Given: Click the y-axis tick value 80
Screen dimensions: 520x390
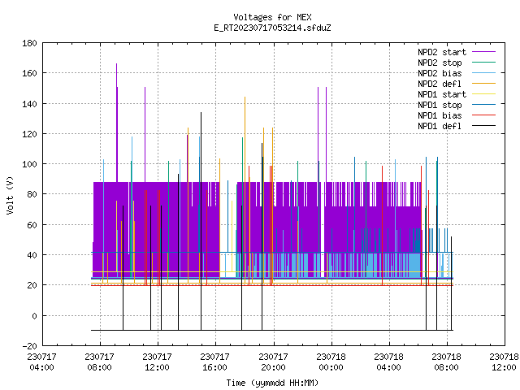Looking at the screenshot, I should pyautogui.click(x=32, y=194).
